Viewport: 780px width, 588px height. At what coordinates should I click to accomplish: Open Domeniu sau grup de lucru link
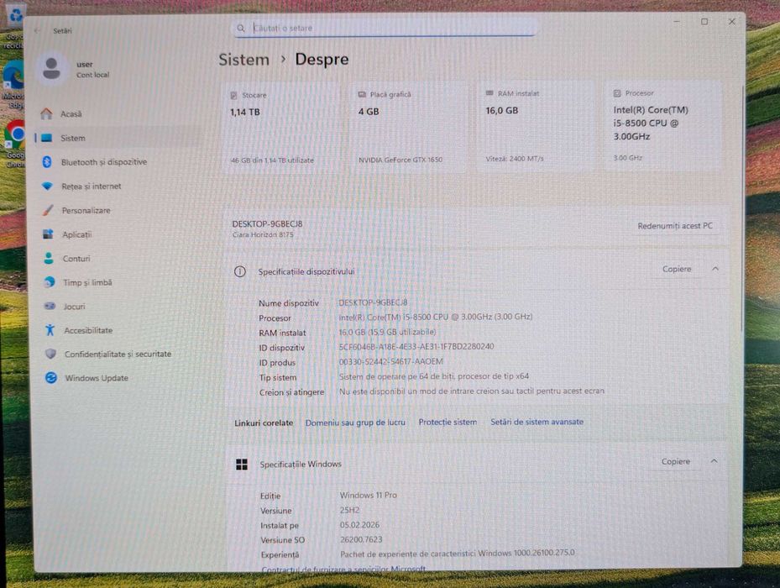[355, 423]
